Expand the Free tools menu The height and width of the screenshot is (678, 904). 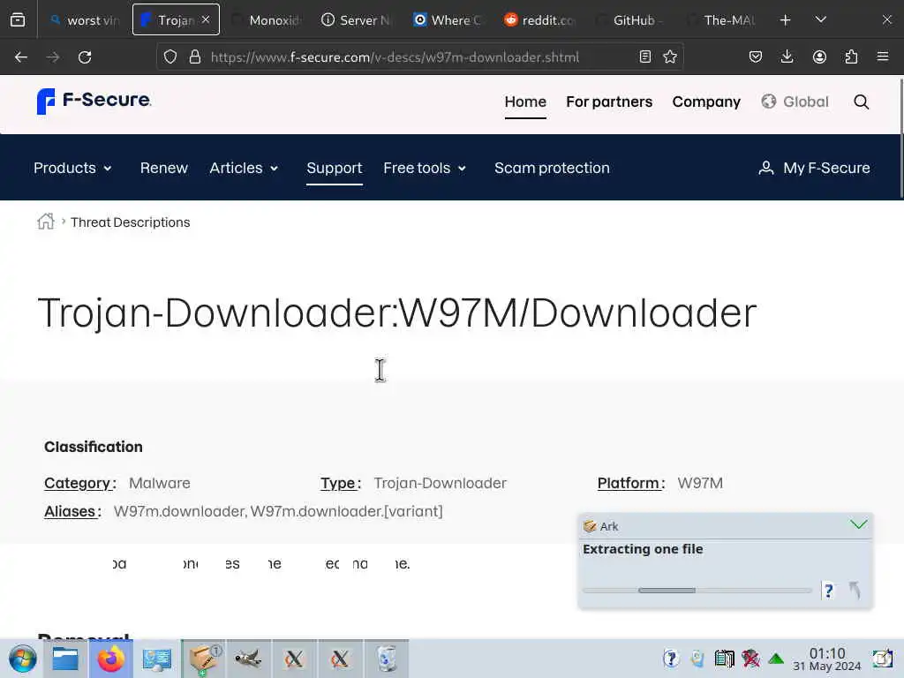425,168
